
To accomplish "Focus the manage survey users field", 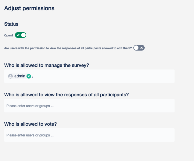I will pos(102,76).
